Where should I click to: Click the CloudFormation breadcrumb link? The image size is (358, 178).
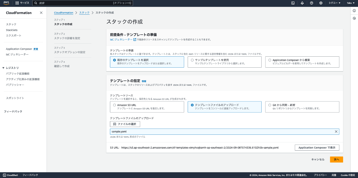(x=64, y=13)
